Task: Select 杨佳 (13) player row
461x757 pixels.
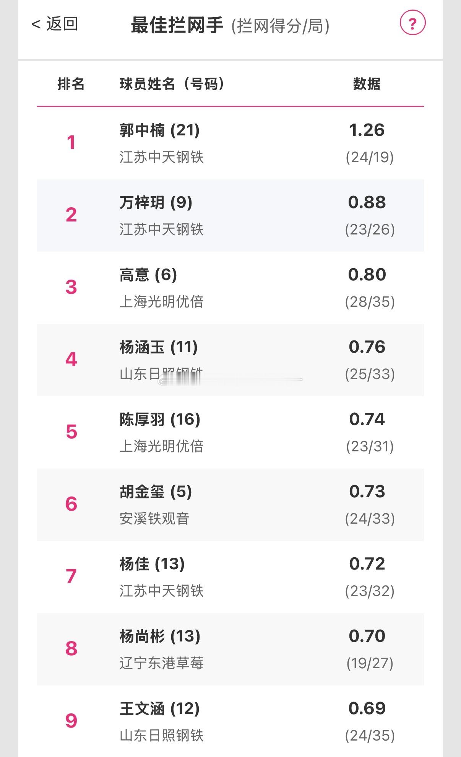Action: 152,564
